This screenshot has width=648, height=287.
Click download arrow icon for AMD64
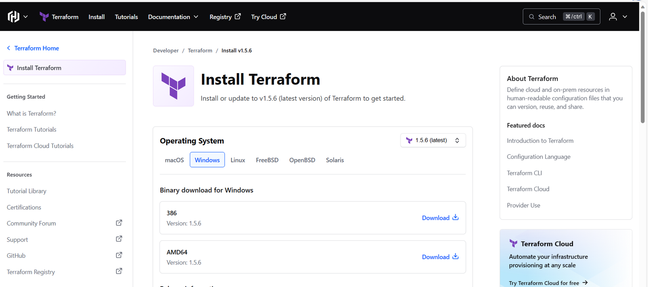point(455,256)
